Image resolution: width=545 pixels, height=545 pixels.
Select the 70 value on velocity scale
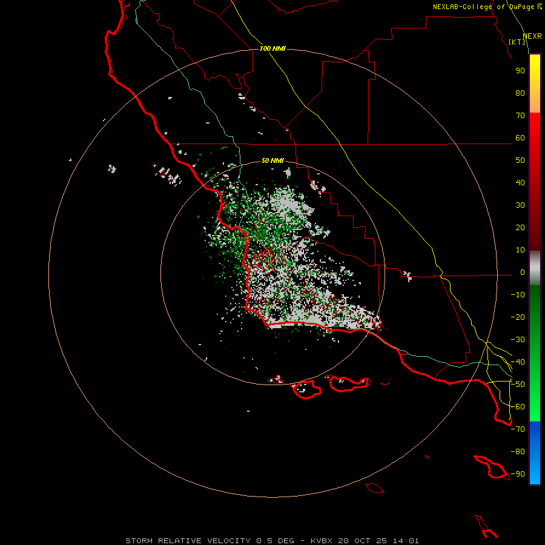[520, 116]
